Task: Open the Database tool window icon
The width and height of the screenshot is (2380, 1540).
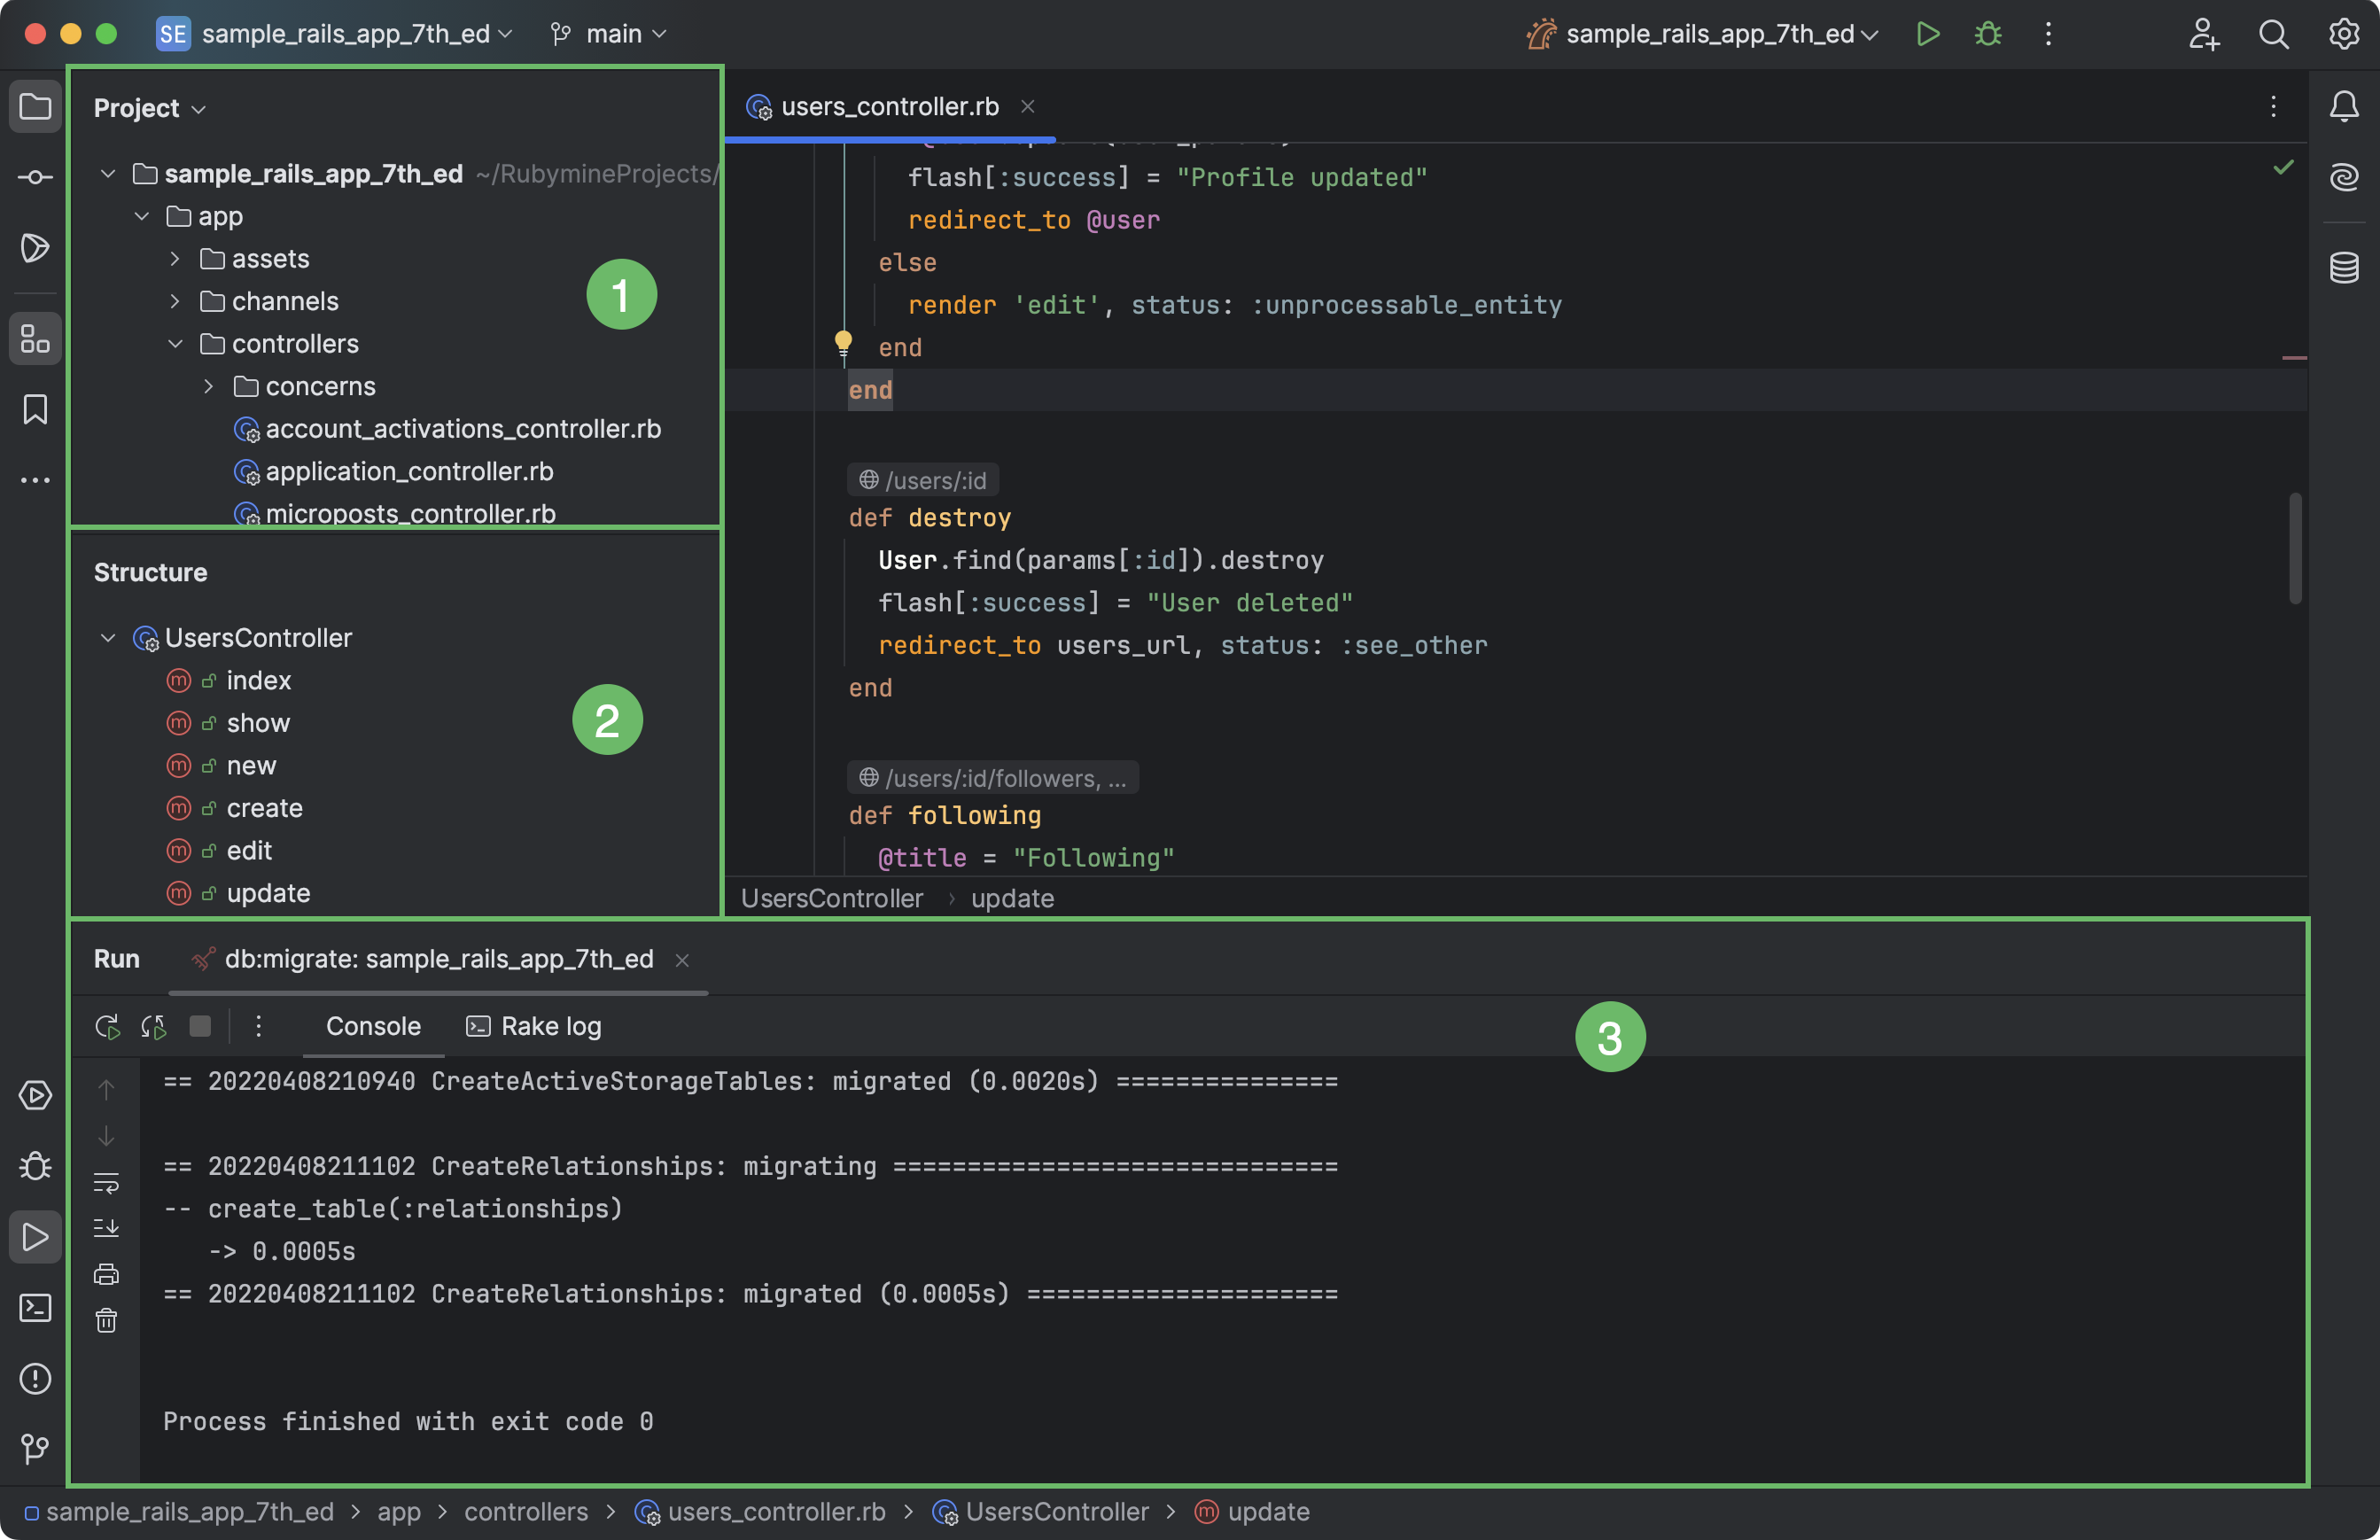Action: [x=2344, y=267]
